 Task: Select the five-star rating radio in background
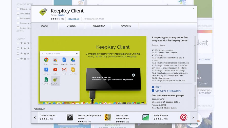point(18,43)
